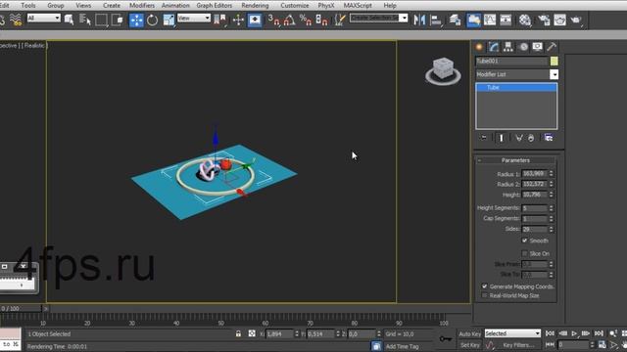Select the Select and Scale tool
Screen dimensions: 627x352
(169, 20)
